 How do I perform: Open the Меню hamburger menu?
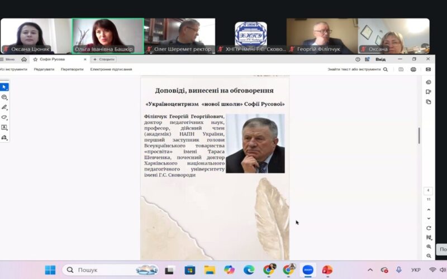8,59
